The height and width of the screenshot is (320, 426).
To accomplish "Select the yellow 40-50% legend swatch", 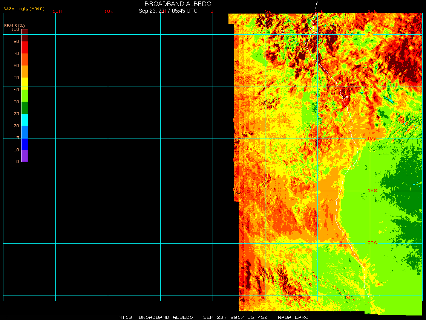I will 25,83.
